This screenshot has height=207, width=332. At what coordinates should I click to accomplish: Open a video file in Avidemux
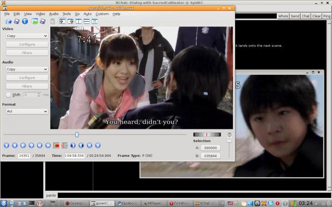click(9, 21)
